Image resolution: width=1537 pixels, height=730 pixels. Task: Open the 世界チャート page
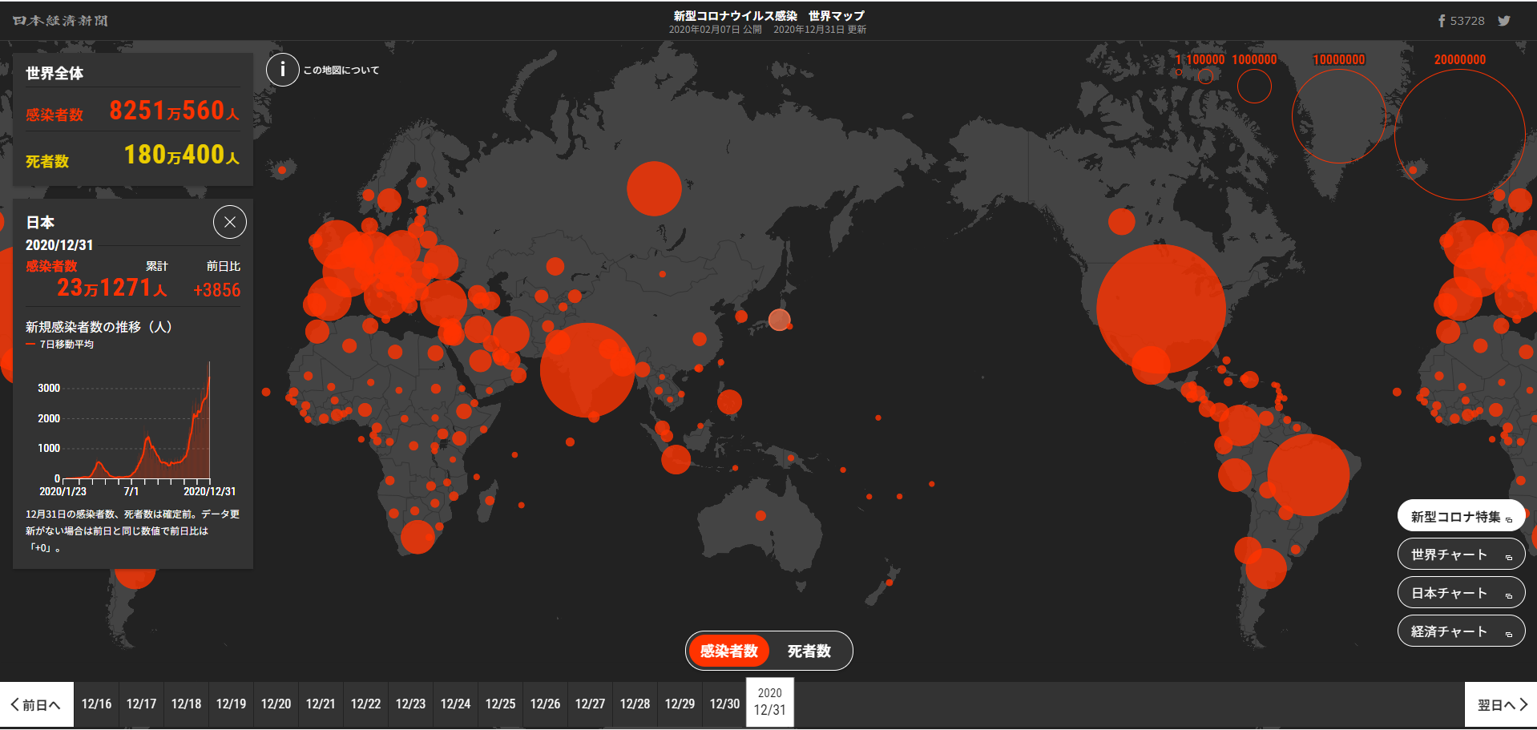1461,555
